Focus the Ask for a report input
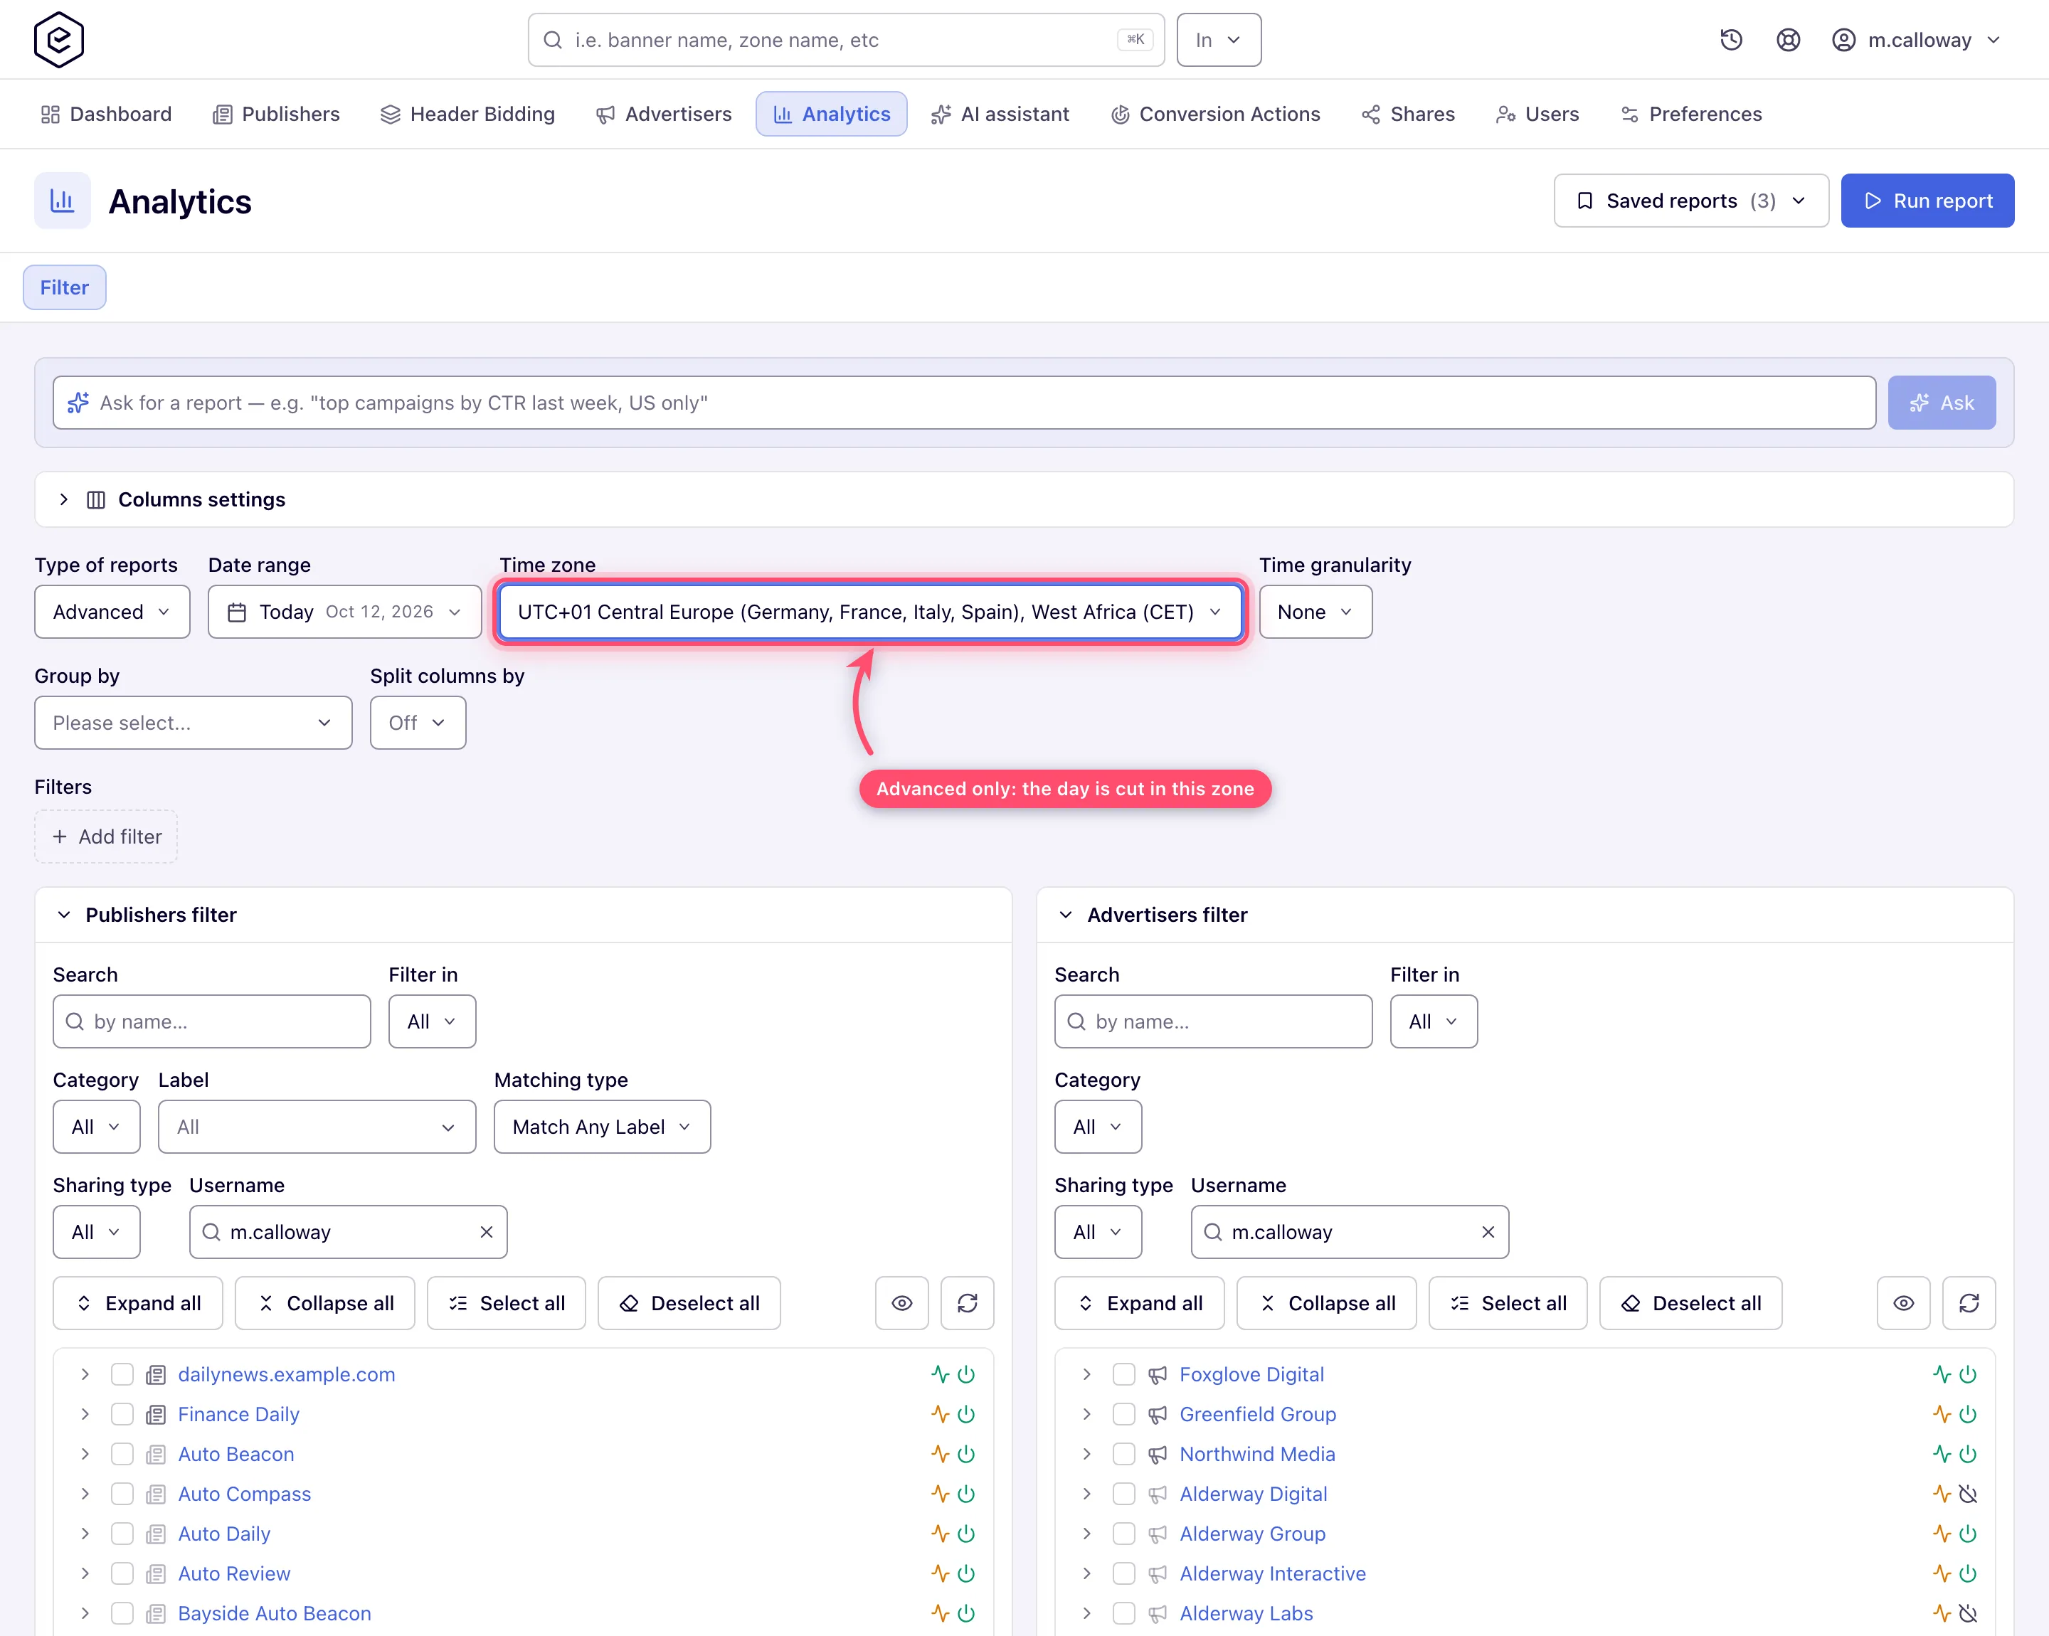 coord(964,403)
